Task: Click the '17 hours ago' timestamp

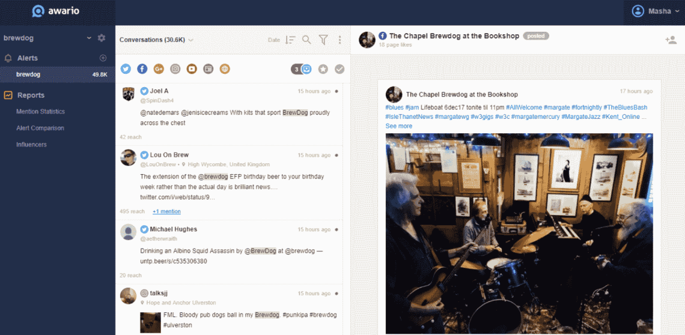Action: point(636,91)
